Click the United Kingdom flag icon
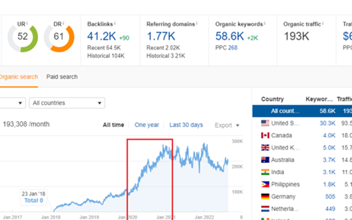 pos(265,147)
